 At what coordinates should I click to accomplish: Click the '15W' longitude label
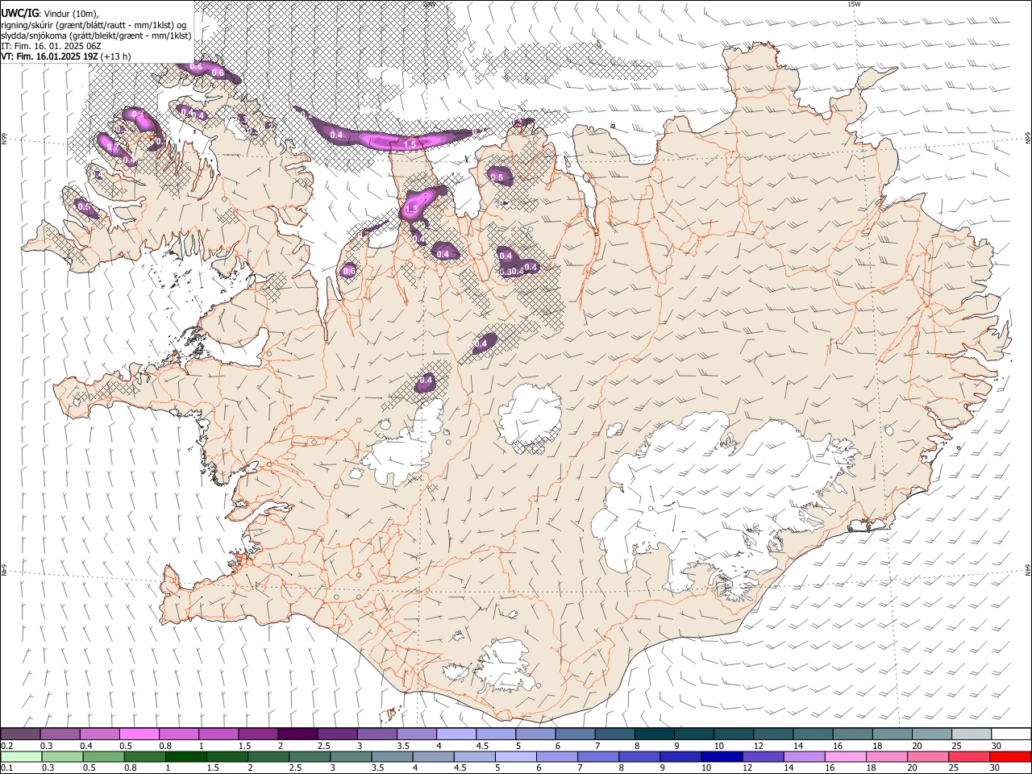pyautogui.click(x=853, y=4)
